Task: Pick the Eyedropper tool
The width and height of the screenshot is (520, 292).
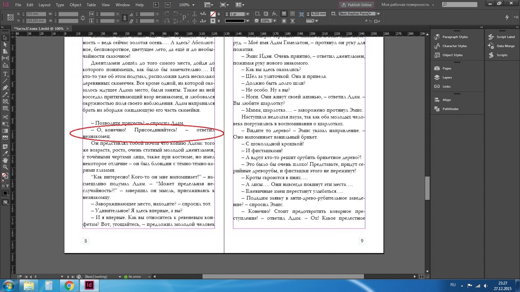Action: 5,153
